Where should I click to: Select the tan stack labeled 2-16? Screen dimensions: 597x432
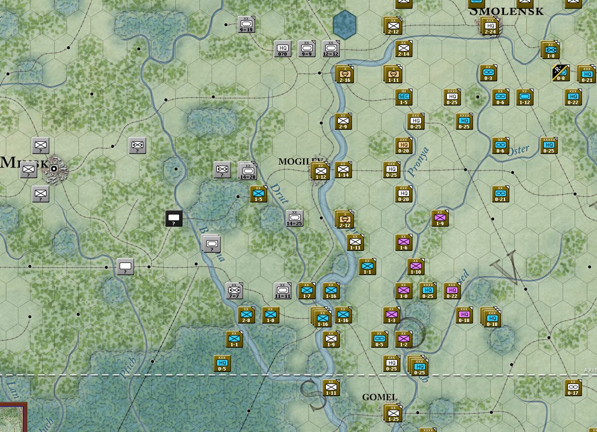tap(344, 75)
